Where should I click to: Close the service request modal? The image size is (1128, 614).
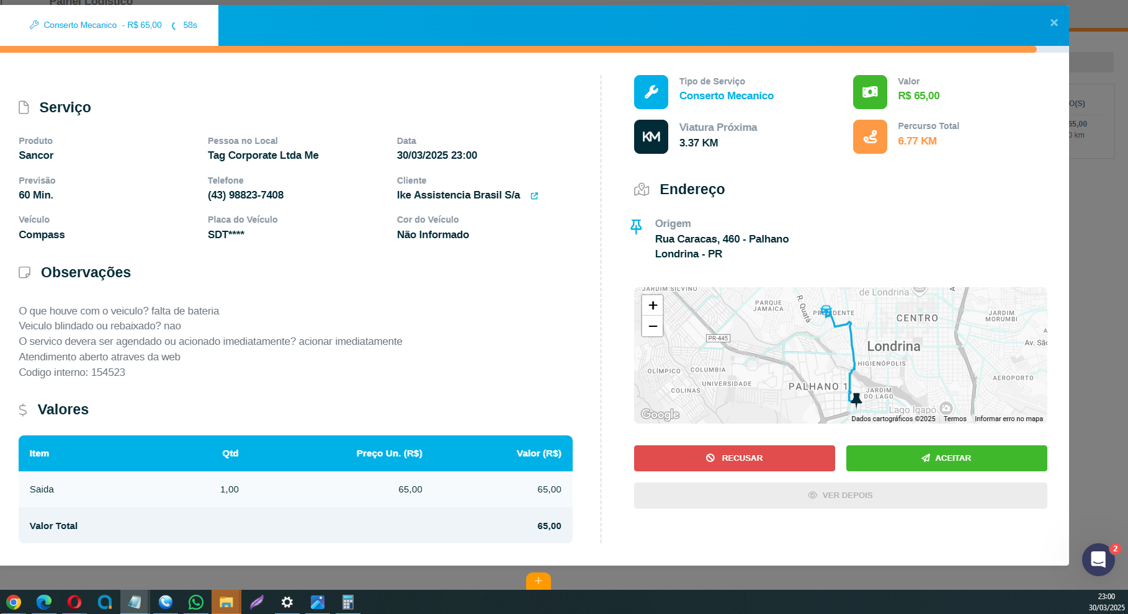point(1054,23)
